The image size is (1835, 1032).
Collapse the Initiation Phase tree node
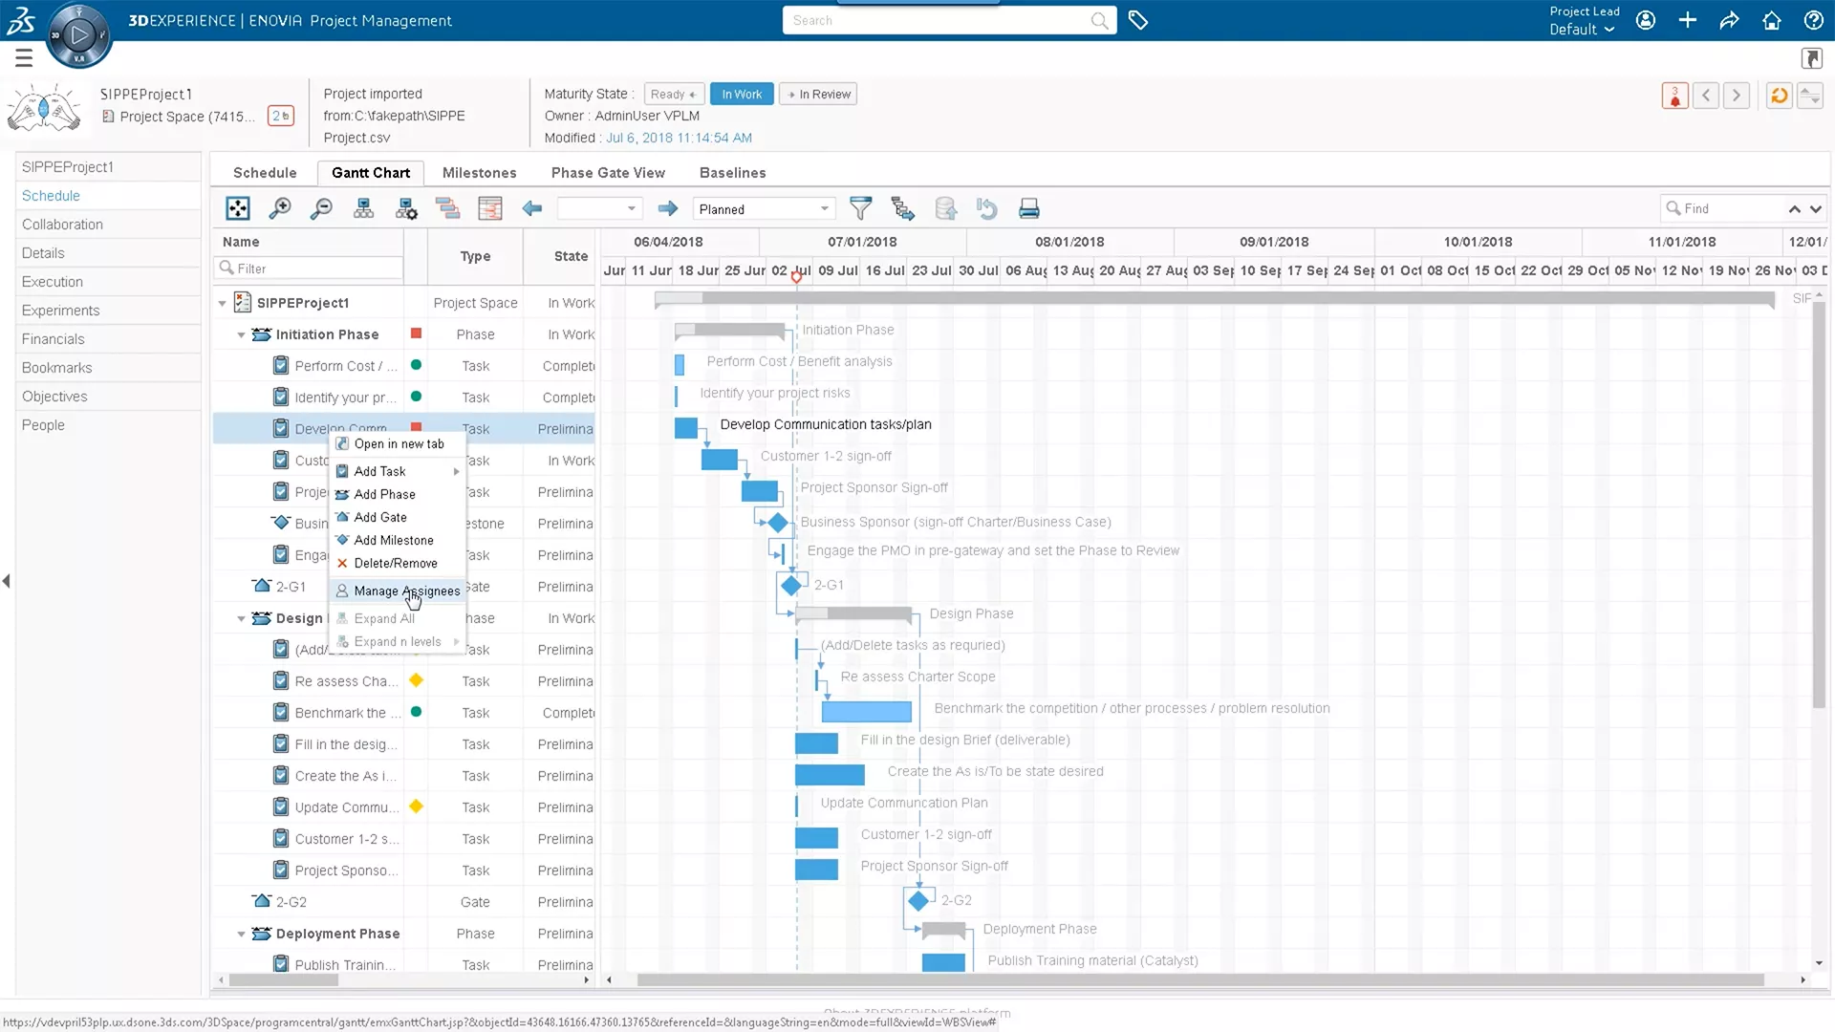(x=241, y=334)
